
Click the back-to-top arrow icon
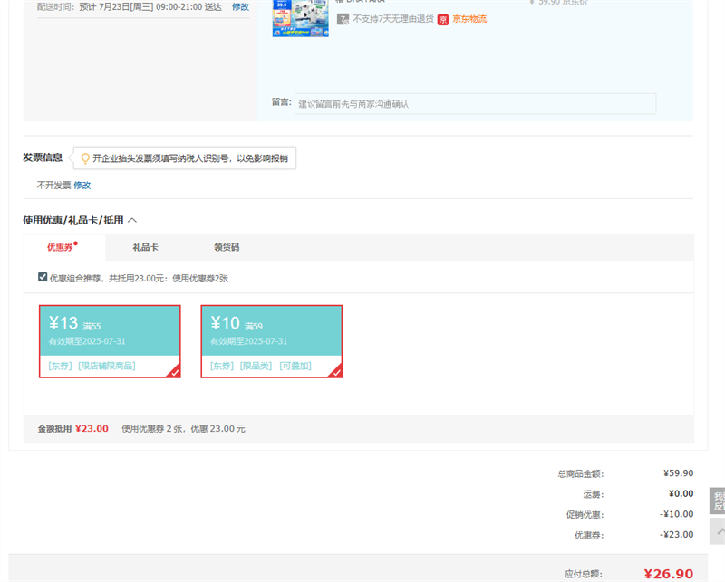click(719, 531)
